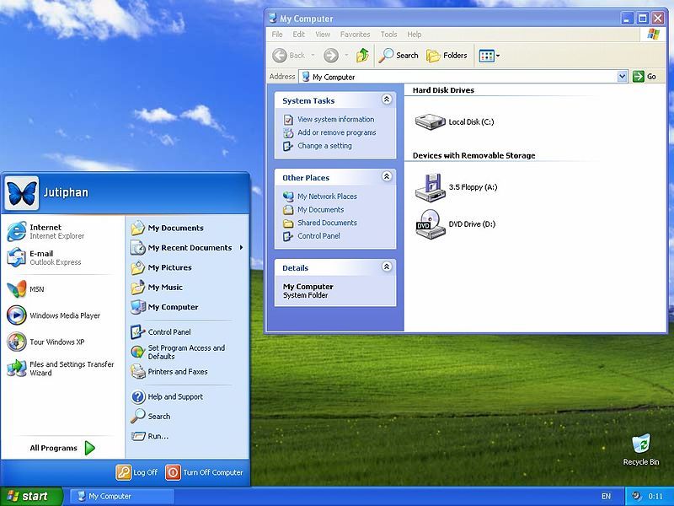
Task: Open the Back history dropdown arrow
Action: (313, 56)
